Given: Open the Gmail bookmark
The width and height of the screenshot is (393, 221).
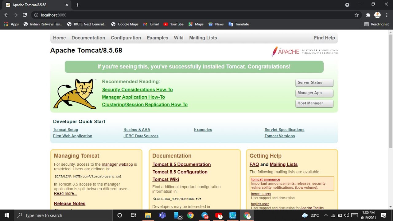Looking at the screenshot, I should (151, 24).
